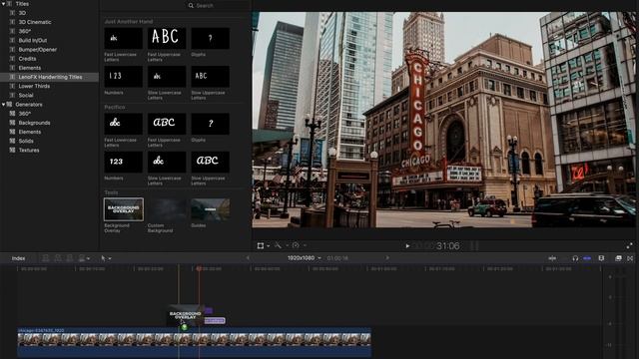
Task: Select Elements under Titles
Action: point(29,68)
